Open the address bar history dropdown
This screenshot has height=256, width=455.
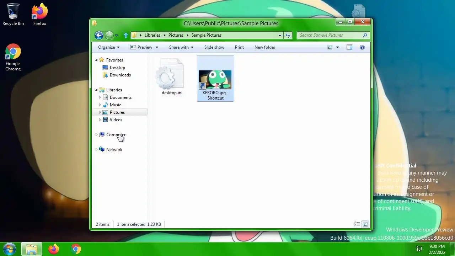click(280, 35)
